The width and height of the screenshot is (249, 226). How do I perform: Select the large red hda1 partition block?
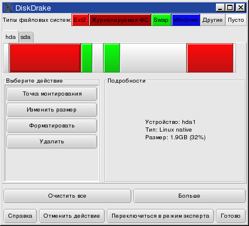(45, 58)
